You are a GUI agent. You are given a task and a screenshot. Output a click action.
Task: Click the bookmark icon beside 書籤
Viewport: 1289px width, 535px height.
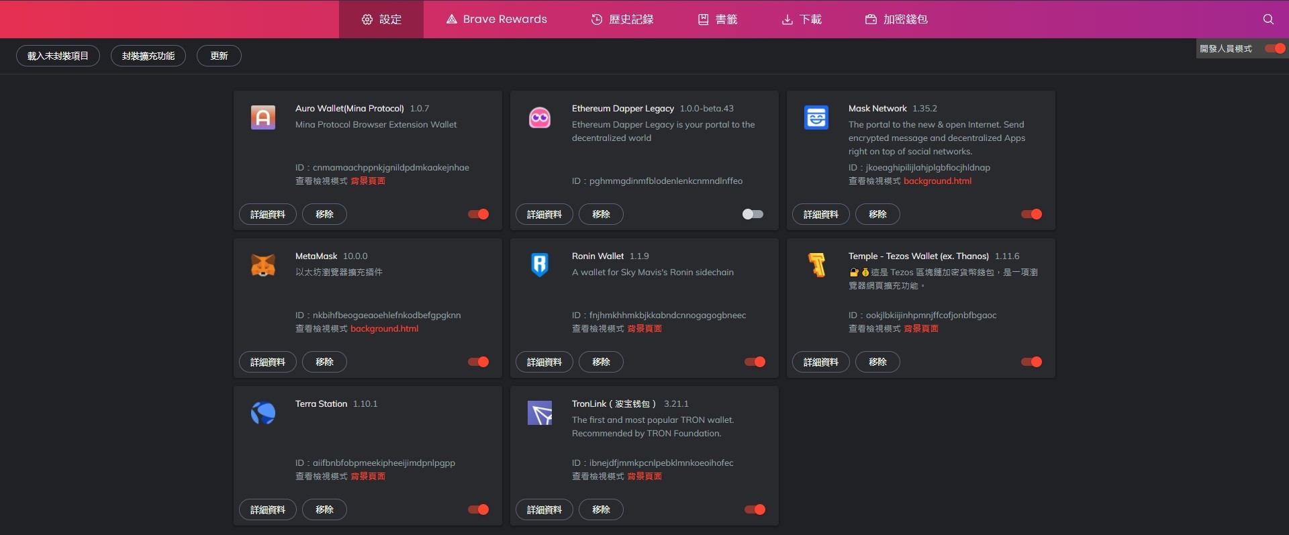(704, 19)
